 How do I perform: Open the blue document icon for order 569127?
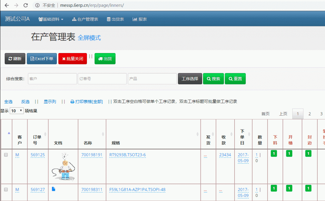coord(53,189)
